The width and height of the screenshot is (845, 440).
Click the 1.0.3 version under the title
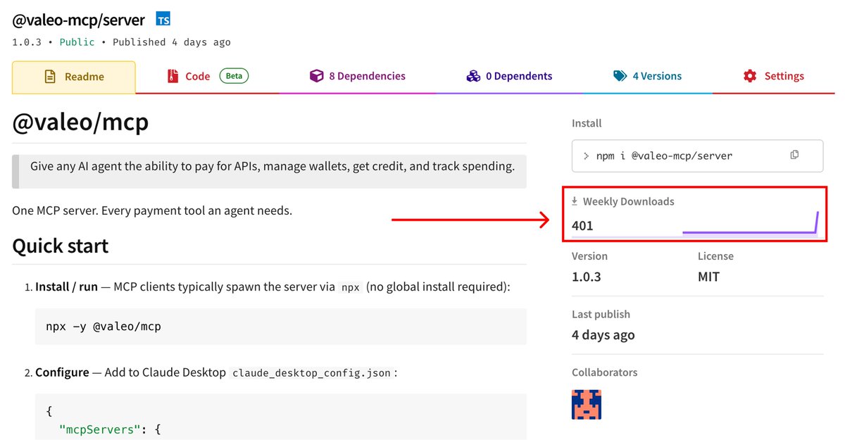(x=27, y=42)
